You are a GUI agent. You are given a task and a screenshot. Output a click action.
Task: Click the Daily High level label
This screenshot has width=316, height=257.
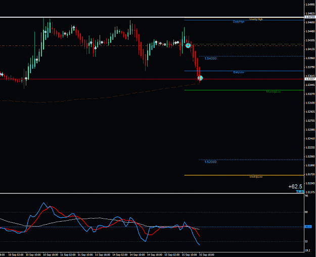(239, 22)
